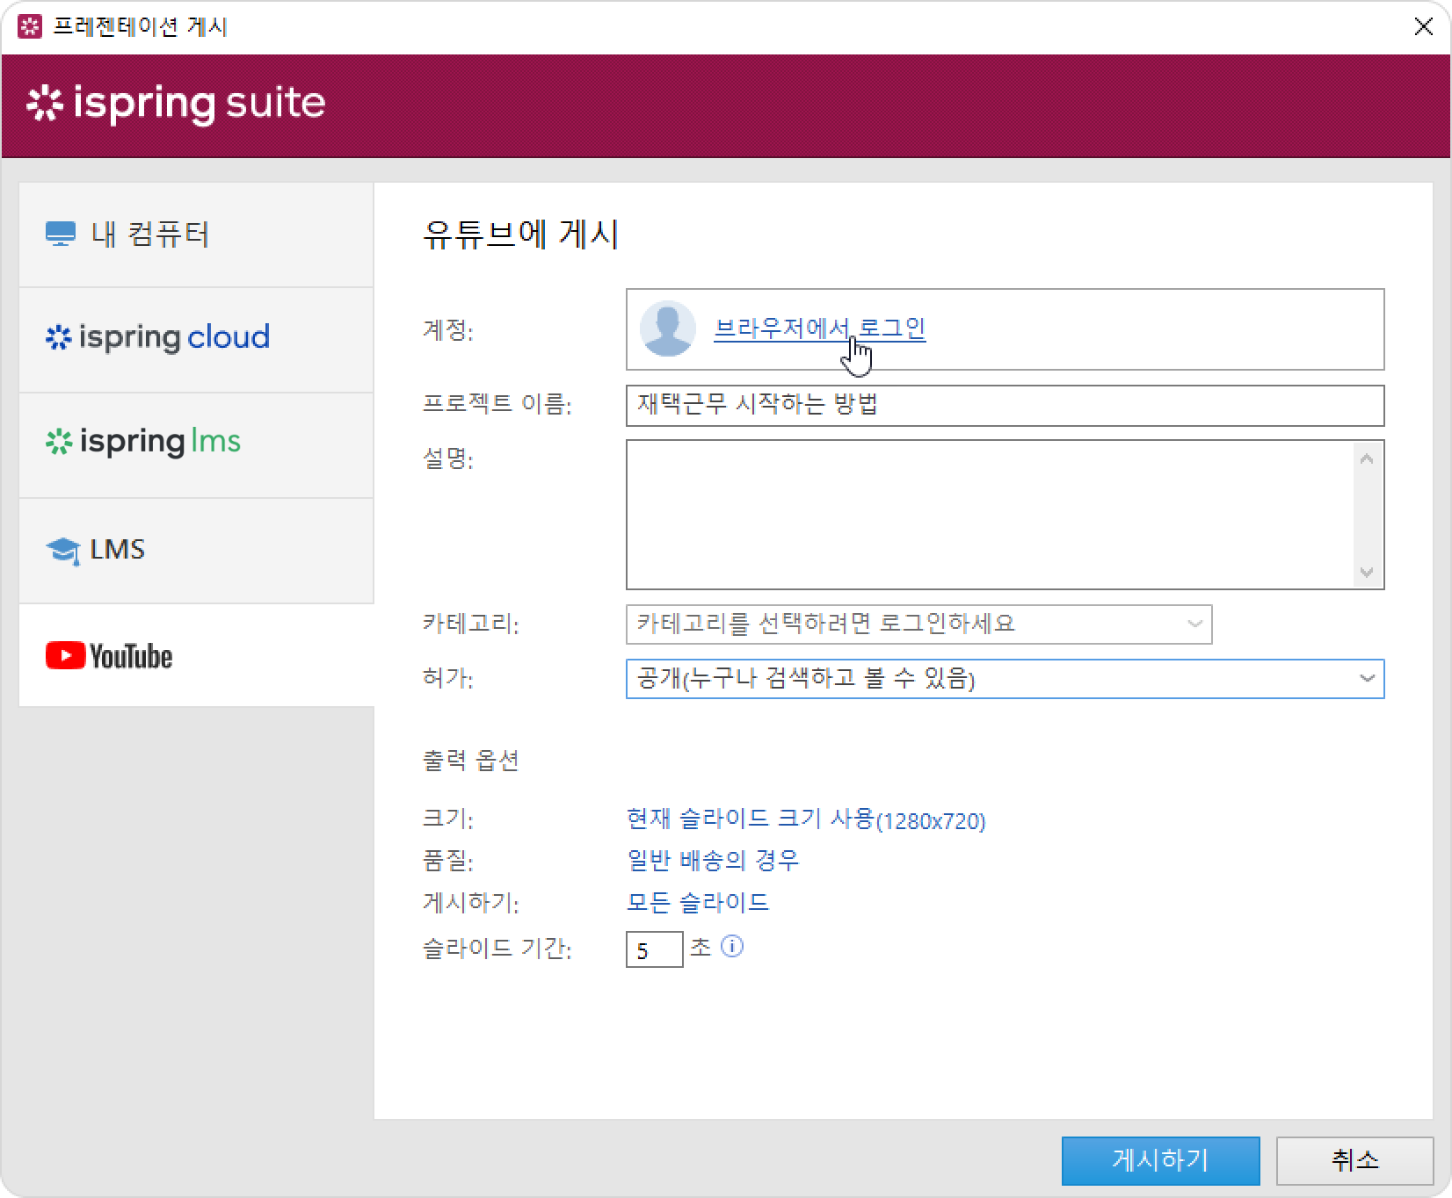Choose the LMS tab with graduation cap
Image resolution: width=1452 pixels, height=1198 pixels.
(x=196, y=550)
